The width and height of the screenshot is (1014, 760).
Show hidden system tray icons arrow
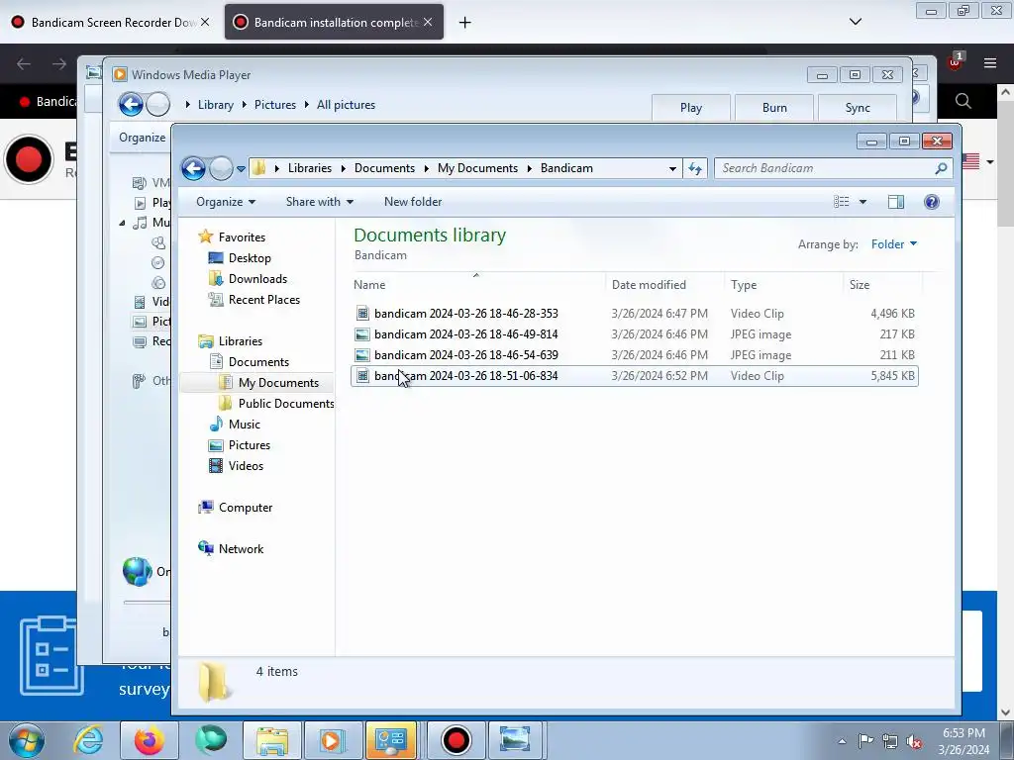pyautogui.click(x=842, y=741)
